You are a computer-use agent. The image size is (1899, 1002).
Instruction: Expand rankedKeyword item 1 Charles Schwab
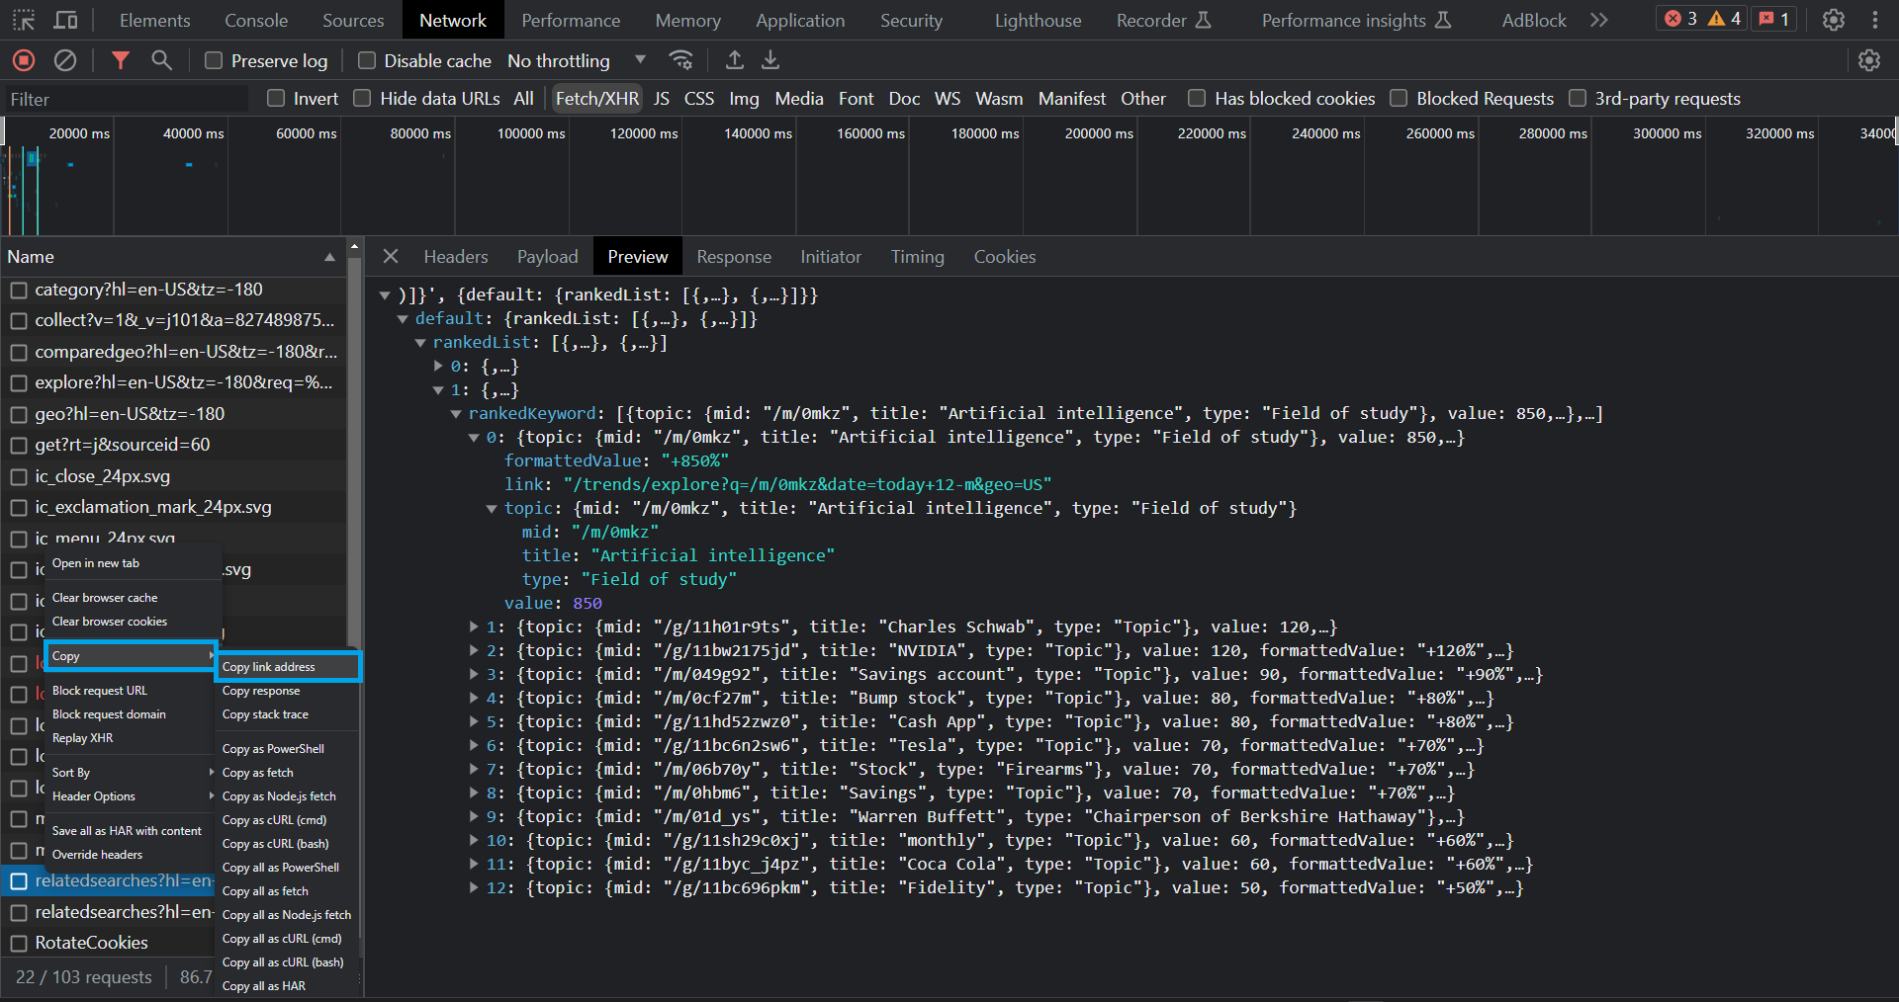pos(474,627)
